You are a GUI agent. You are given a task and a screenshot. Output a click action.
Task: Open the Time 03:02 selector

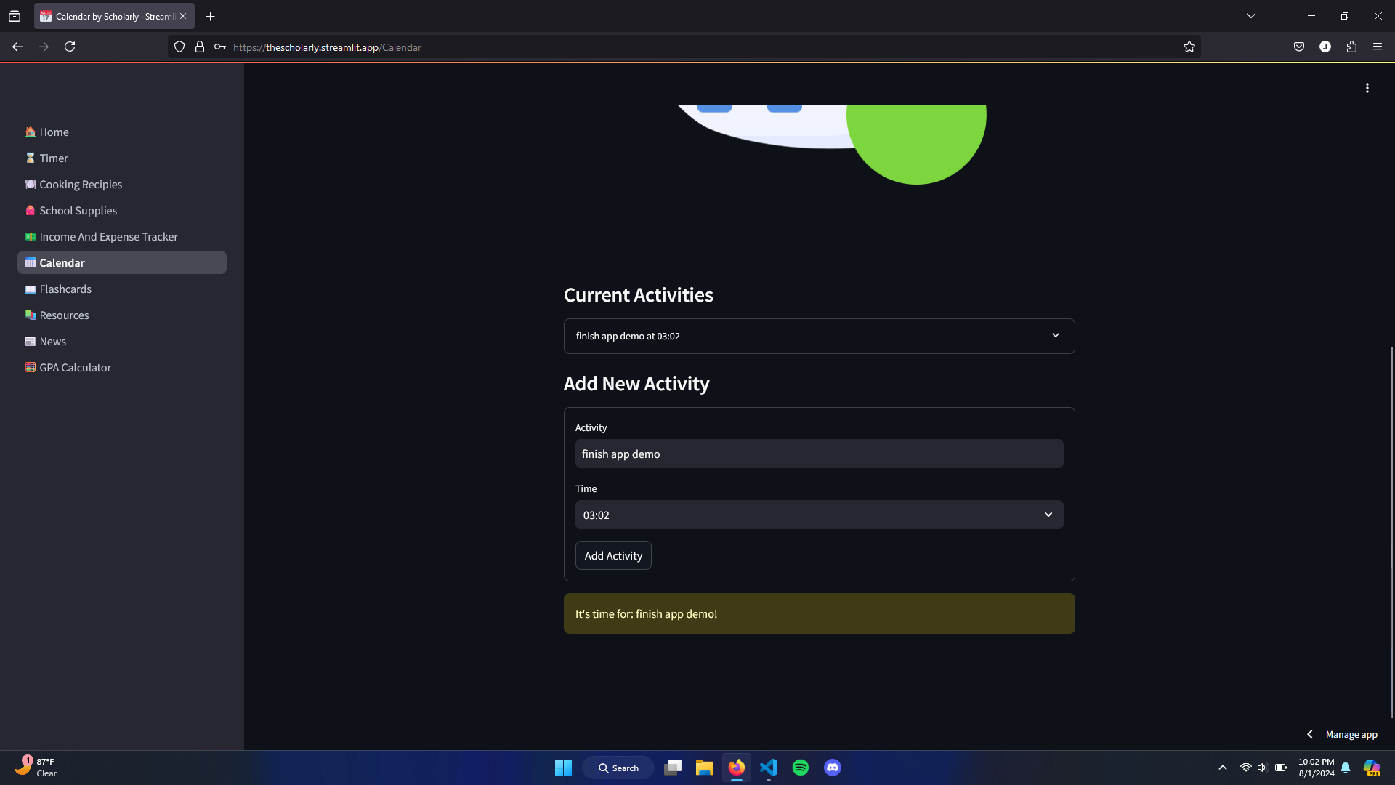[819, 515]
